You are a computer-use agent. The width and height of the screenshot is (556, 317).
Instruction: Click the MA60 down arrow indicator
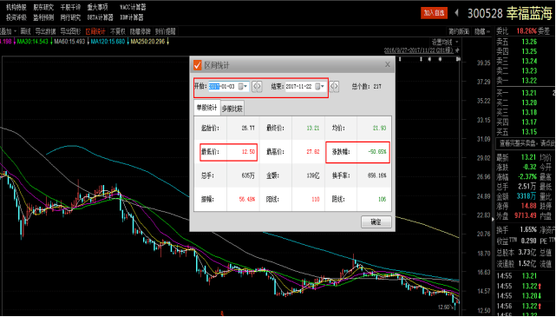tap(88, 42)
